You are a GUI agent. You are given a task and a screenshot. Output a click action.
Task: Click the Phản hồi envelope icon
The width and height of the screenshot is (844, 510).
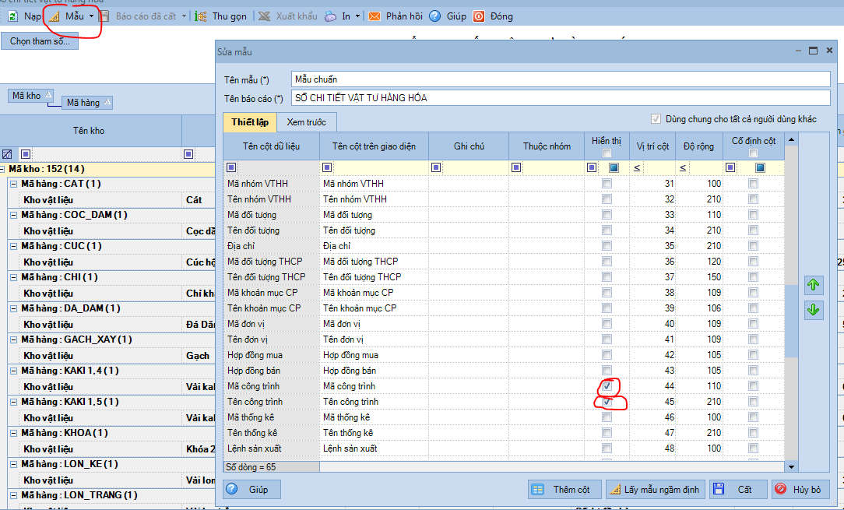(374, 16)
